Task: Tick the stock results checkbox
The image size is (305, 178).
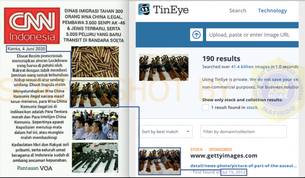Action: coord(205,108)
